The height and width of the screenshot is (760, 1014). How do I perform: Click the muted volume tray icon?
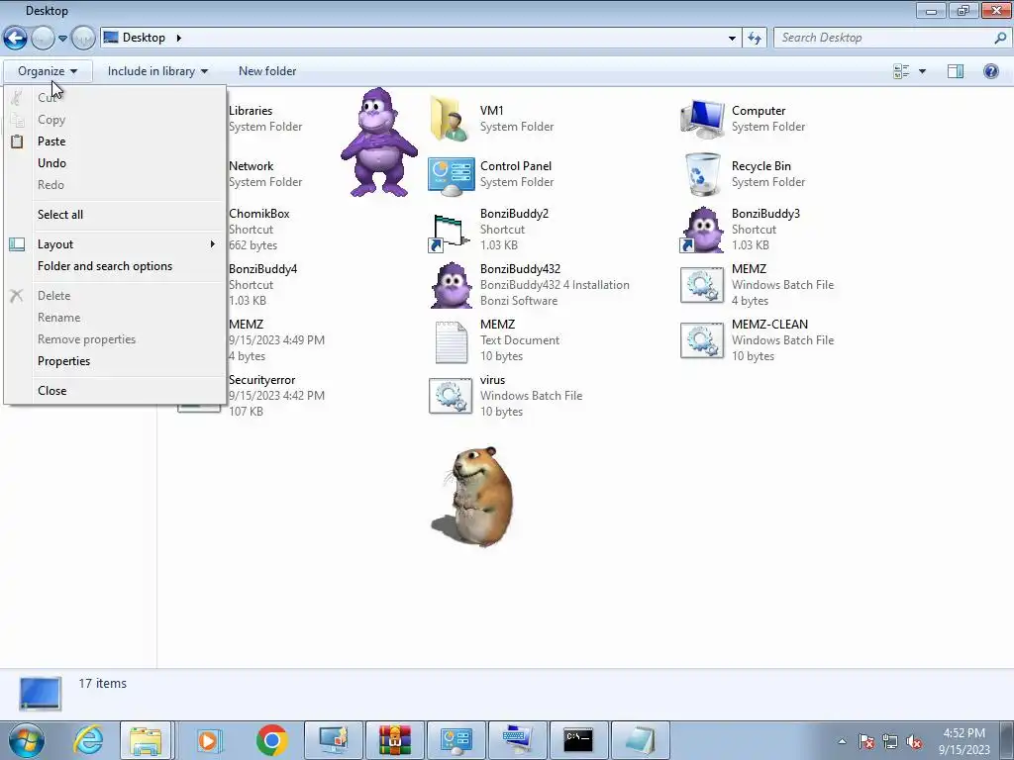914,741
